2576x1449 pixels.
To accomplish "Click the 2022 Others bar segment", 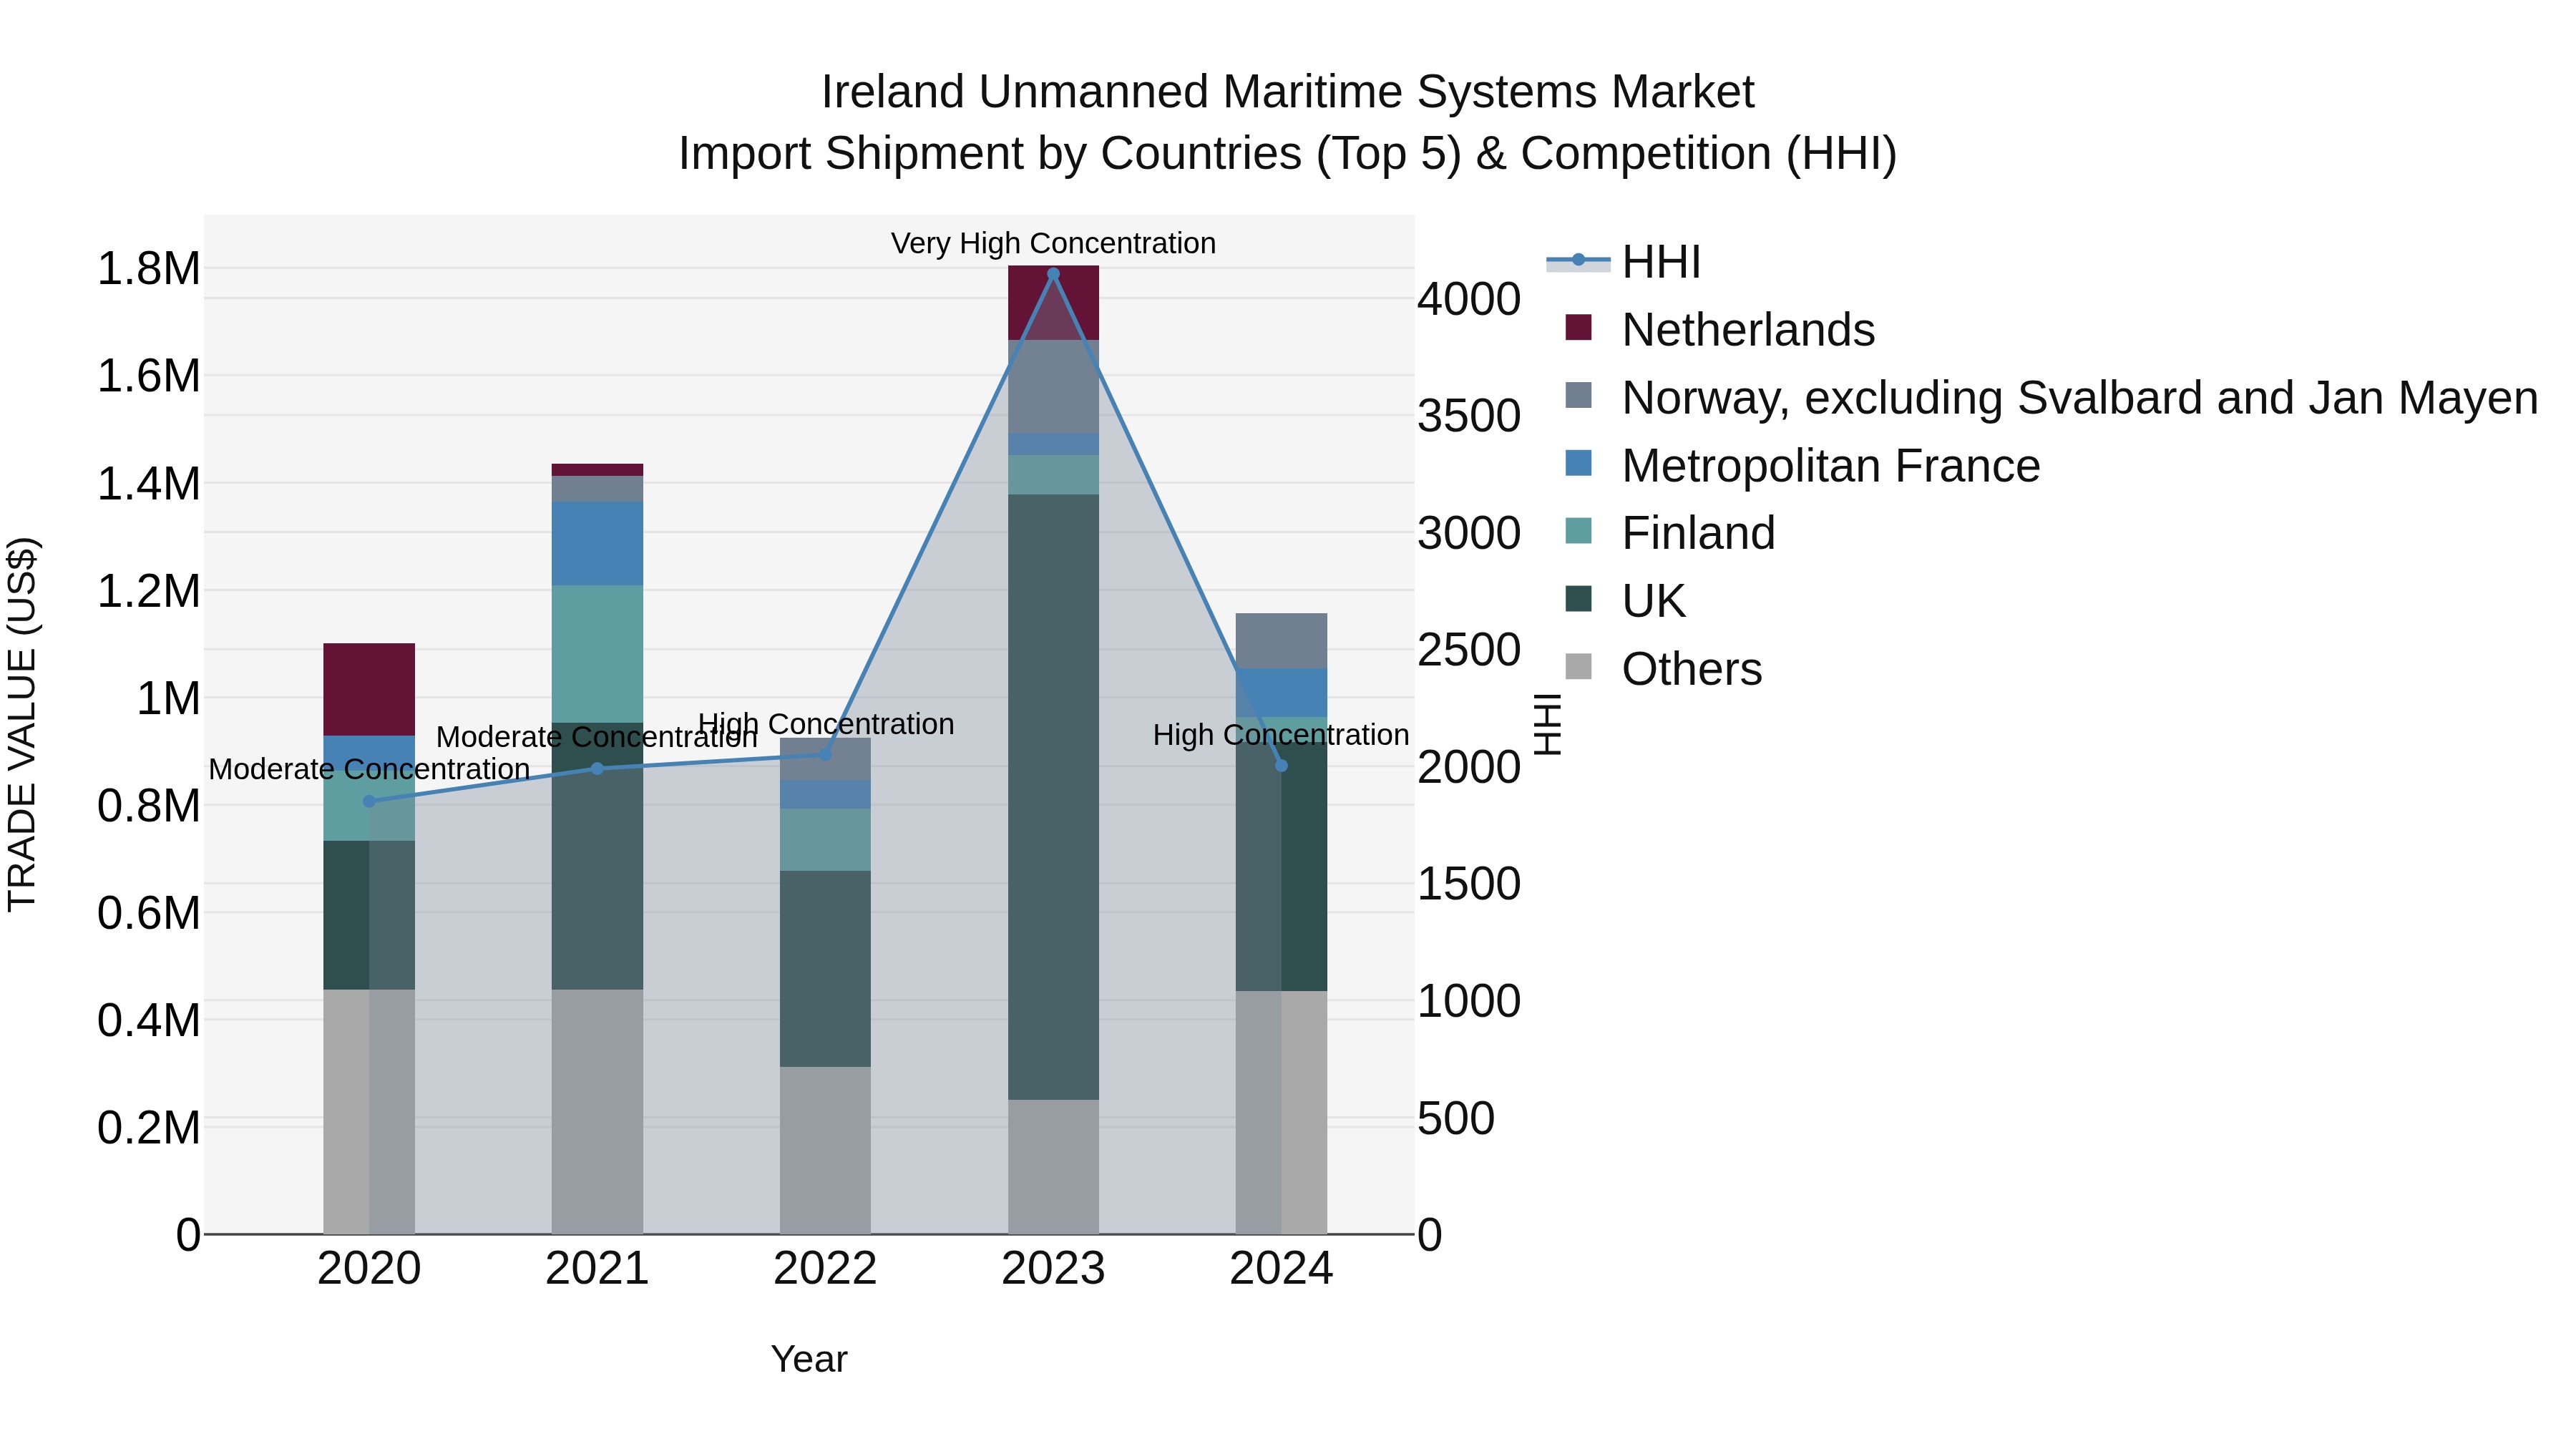I will pyautogui.click(x=825, y=1150).
